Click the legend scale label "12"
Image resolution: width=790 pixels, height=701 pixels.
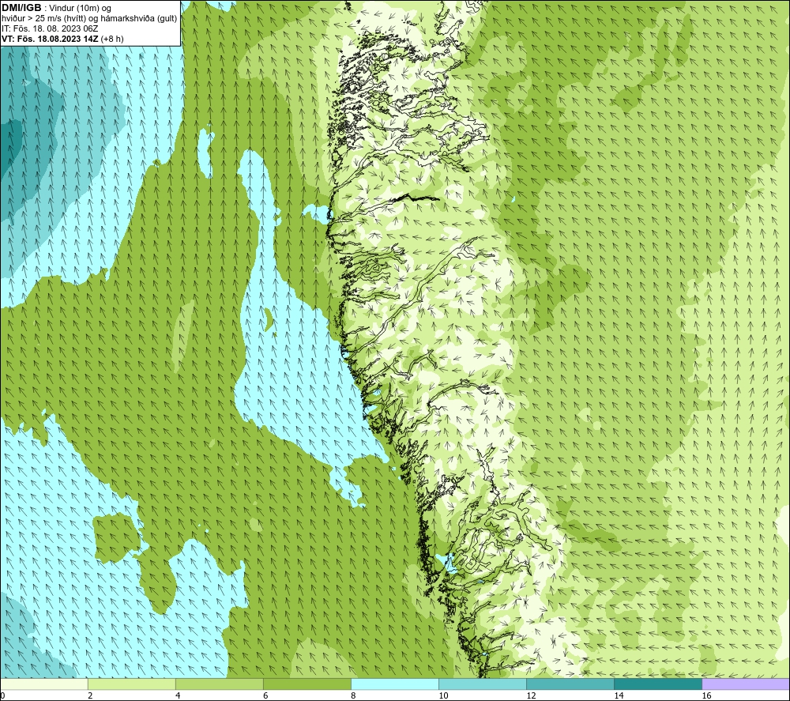point(531,696)
